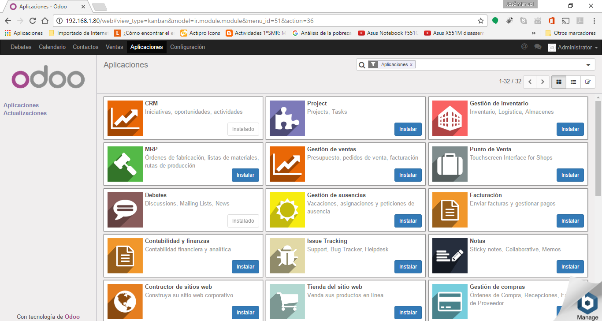The width and height of the screenshot is (602, 321).
Task: Switch to list view icon
Action: pyautogui.click(x=573, y=82)
